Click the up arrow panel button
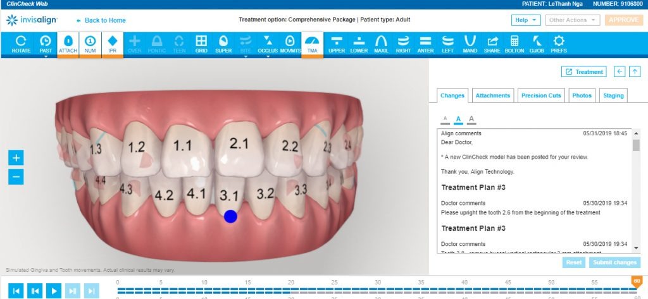The height and width of the screenshot is (299, 648). click(635, 71)
